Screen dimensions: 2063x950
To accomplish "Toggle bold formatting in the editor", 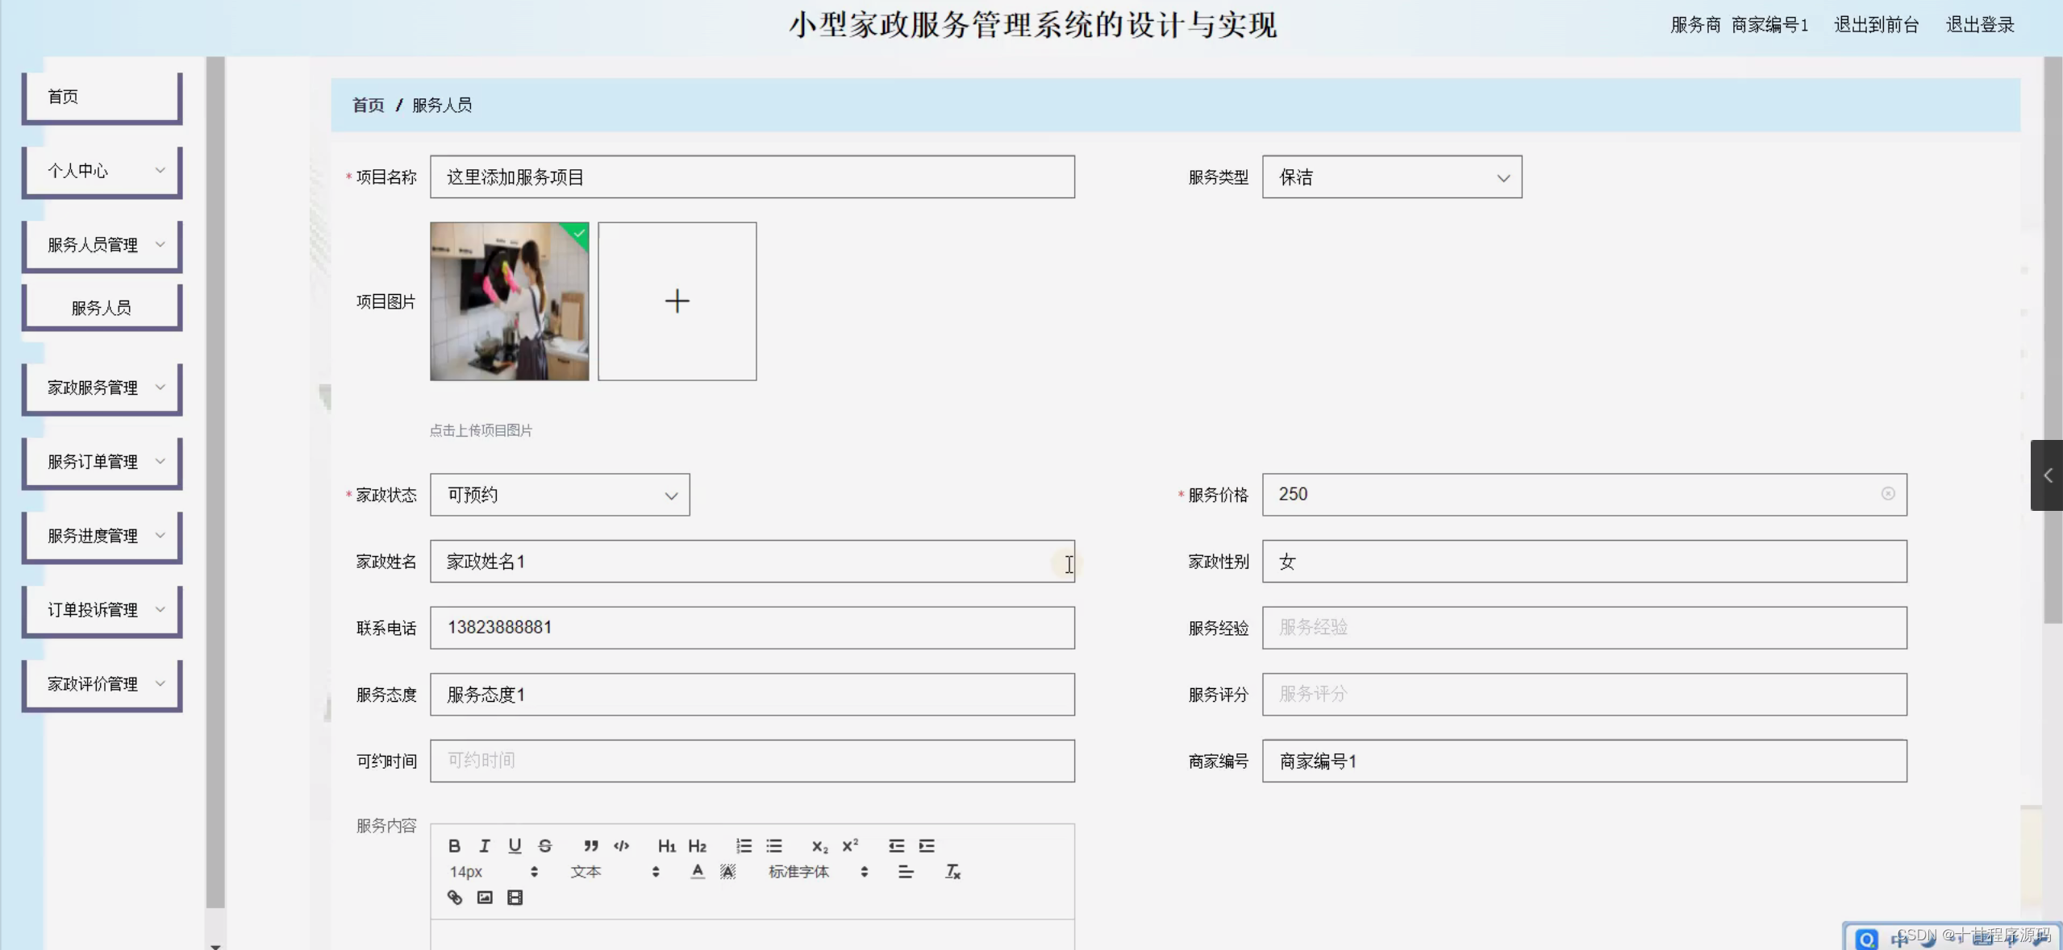I will [x=454, y=845].
